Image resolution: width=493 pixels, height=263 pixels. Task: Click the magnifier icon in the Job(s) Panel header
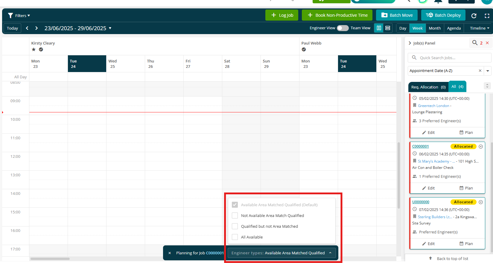[x=475, y=43]
